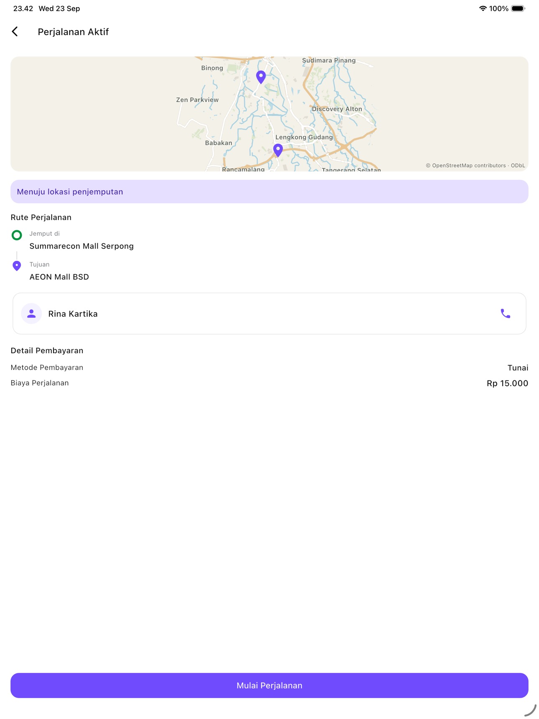Image resolution: width=539 pixels, height=719 pixels.
Task: Tap the Sudimara Pinang map label
Action: tap(329, 61)
